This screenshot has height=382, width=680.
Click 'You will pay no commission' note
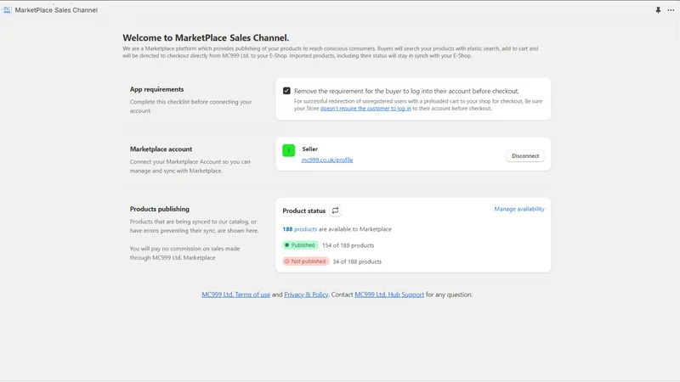[x=184, y=253]
